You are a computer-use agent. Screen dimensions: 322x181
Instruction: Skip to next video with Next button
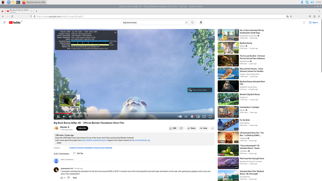(64, 116)
